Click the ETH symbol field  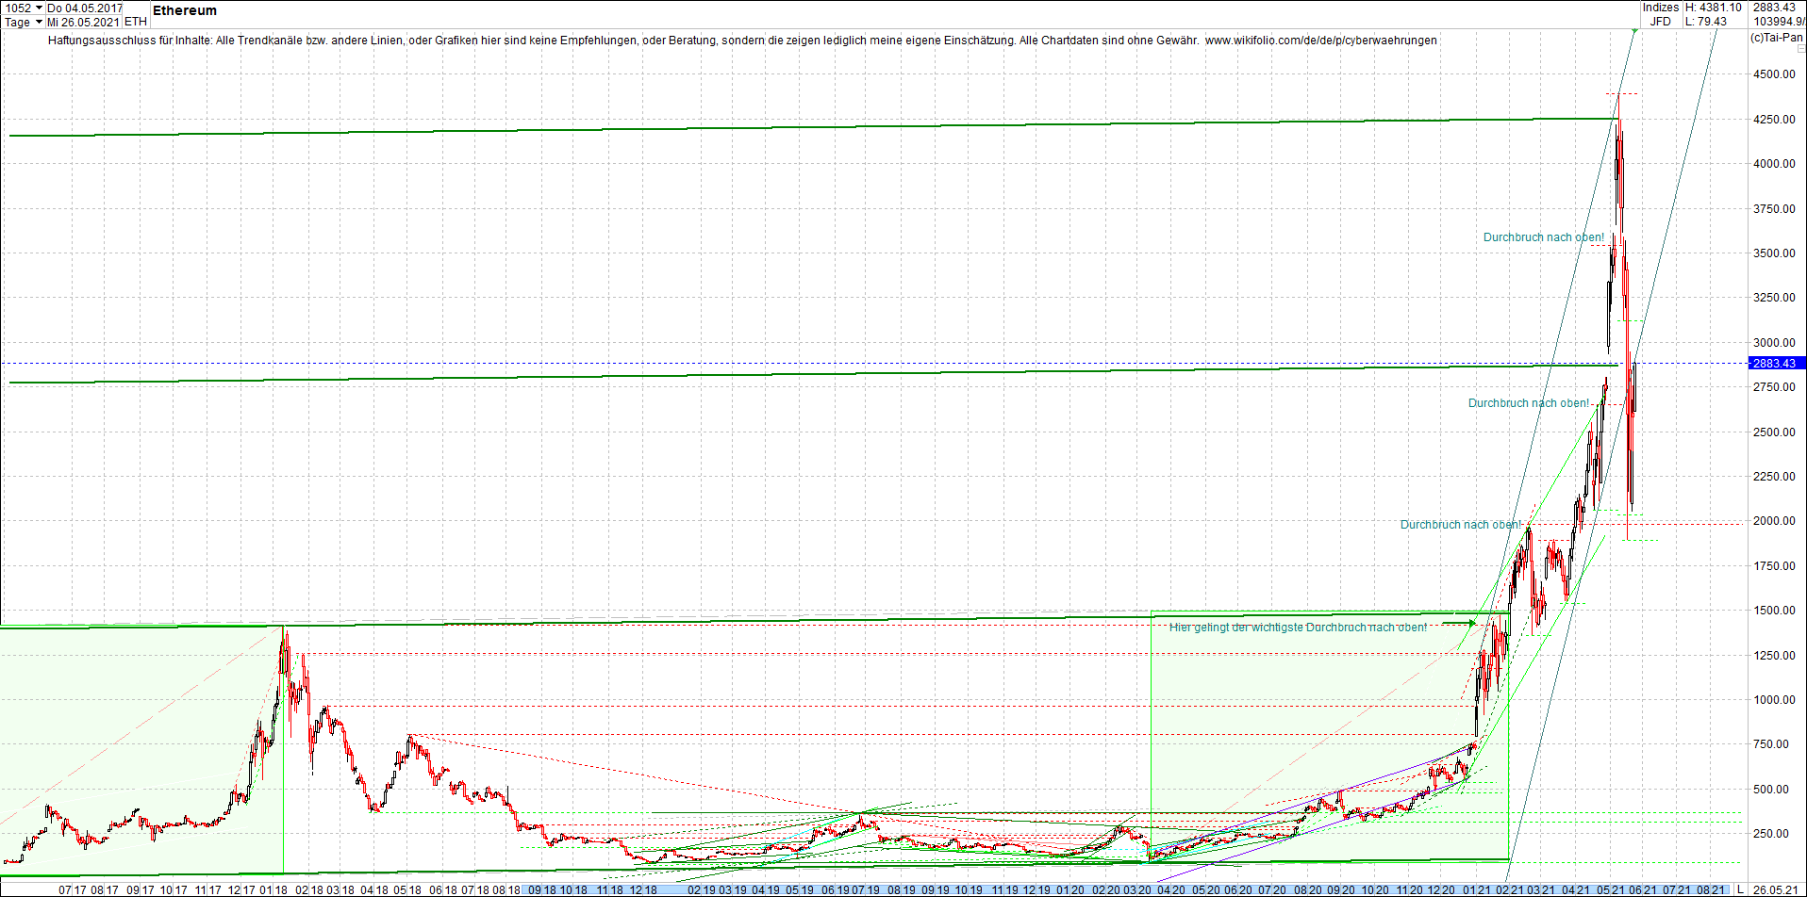coord(136,22)
